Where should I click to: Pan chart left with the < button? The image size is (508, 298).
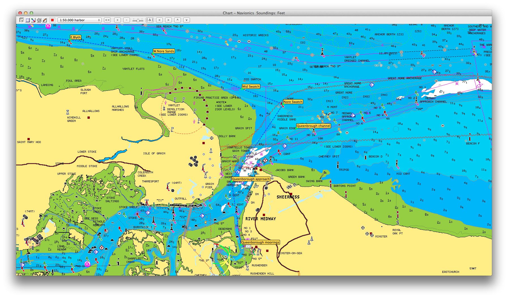point(159,20)
